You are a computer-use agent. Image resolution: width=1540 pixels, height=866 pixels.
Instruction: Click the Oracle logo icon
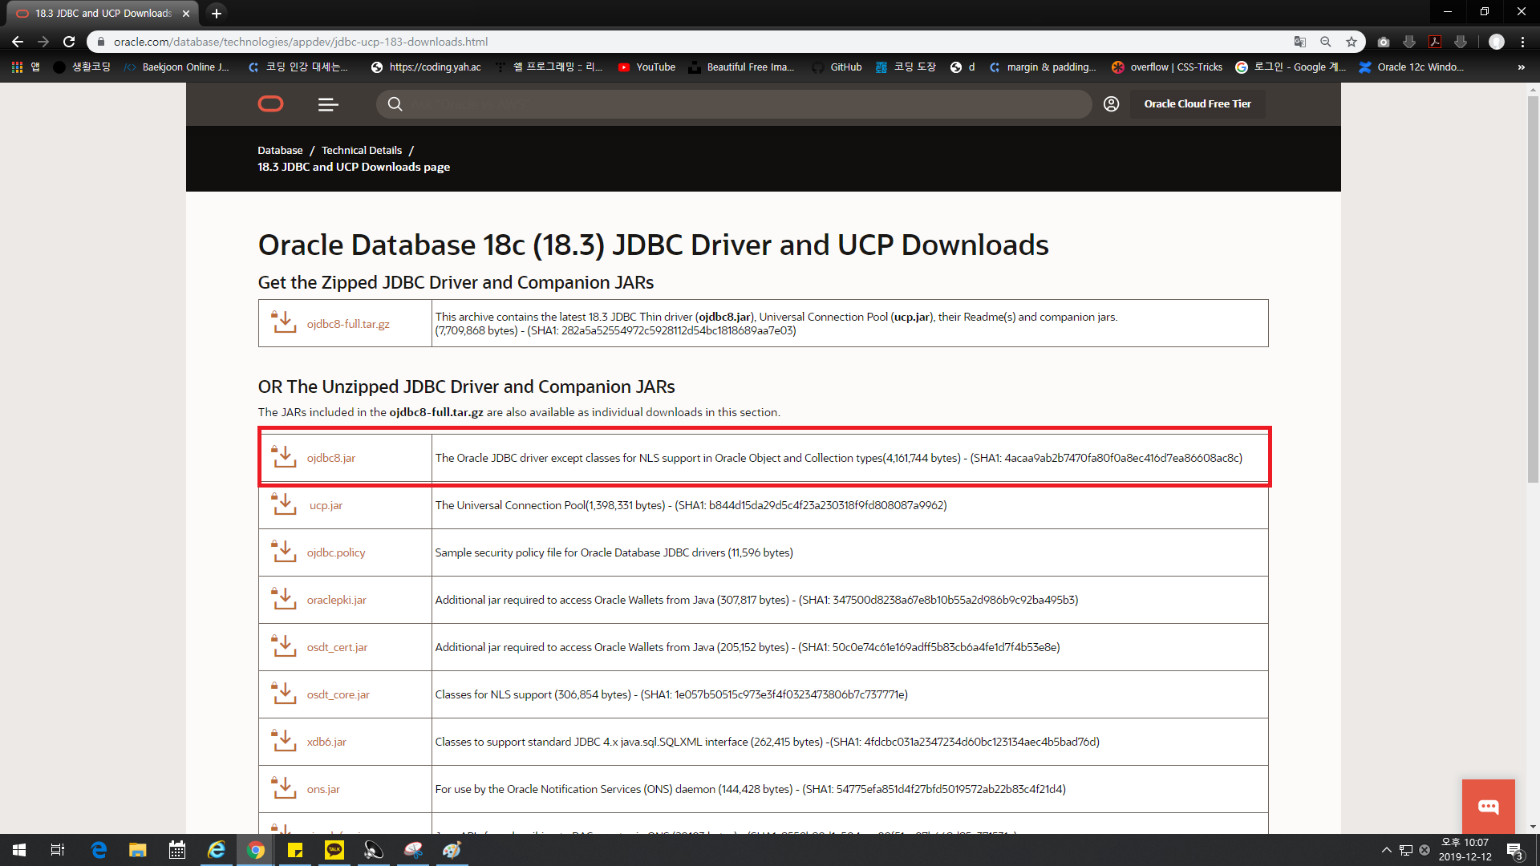click(270, 103)
